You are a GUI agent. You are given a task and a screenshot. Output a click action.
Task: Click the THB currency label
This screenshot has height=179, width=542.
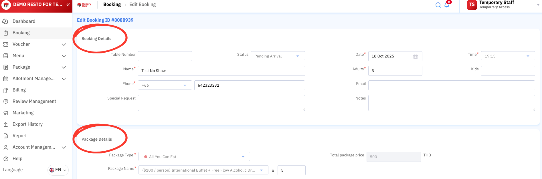pos(427,155)
